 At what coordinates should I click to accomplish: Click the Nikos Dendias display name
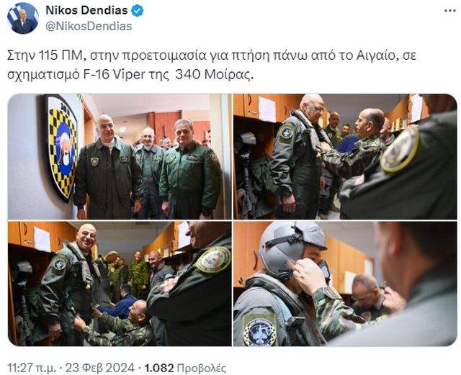pyautogui.click(x=86, y=11)
